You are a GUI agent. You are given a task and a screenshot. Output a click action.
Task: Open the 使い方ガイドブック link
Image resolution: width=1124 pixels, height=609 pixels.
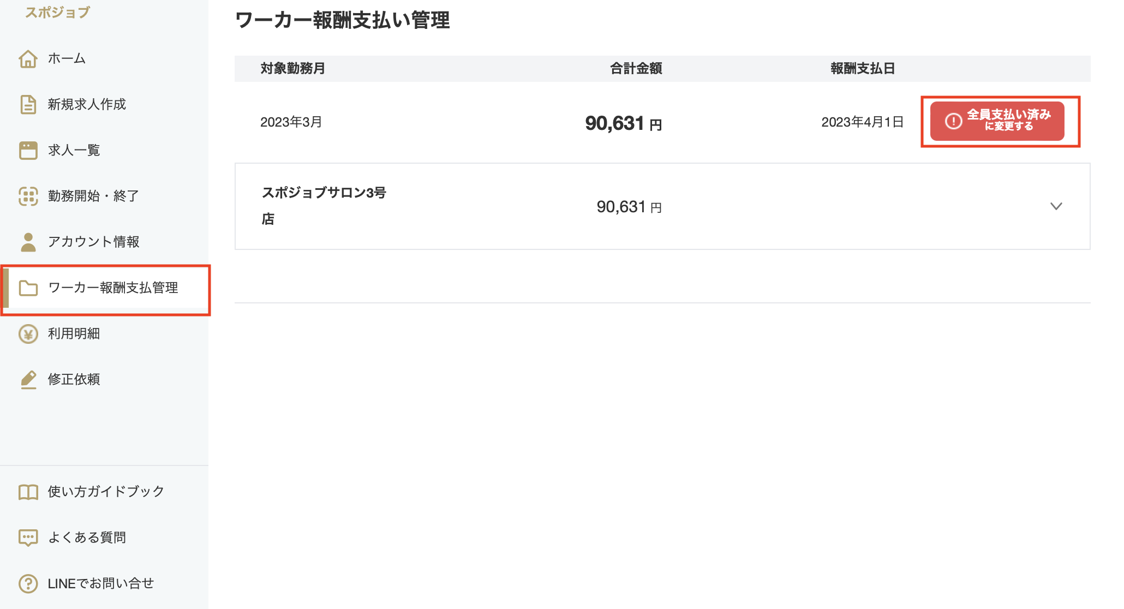point(106,492)
